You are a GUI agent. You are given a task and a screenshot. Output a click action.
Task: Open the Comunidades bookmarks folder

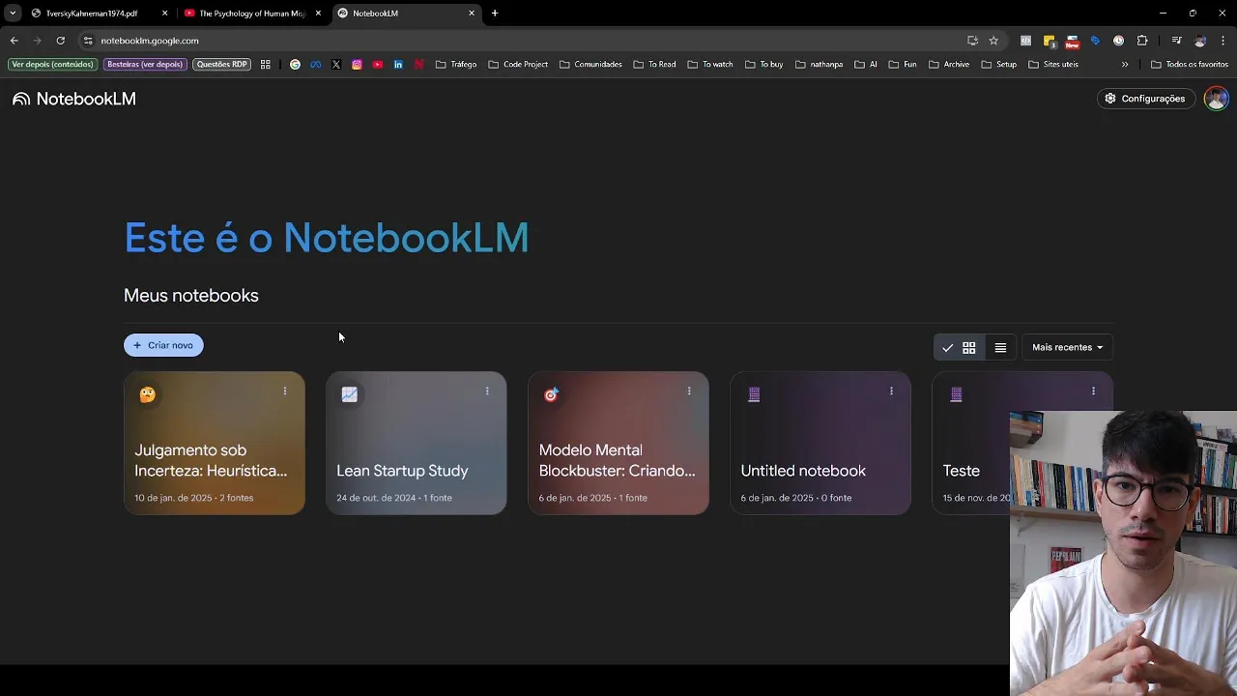pos(590,65)
